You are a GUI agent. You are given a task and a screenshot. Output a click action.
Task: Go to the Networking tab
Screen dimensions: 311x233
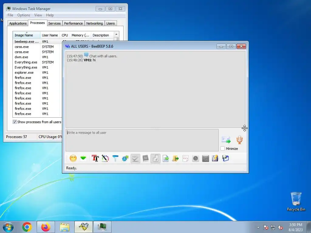(95, 23)
